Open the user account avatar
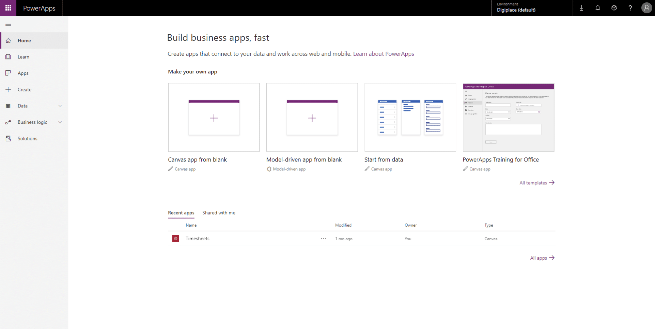 [x=646, y=8]
